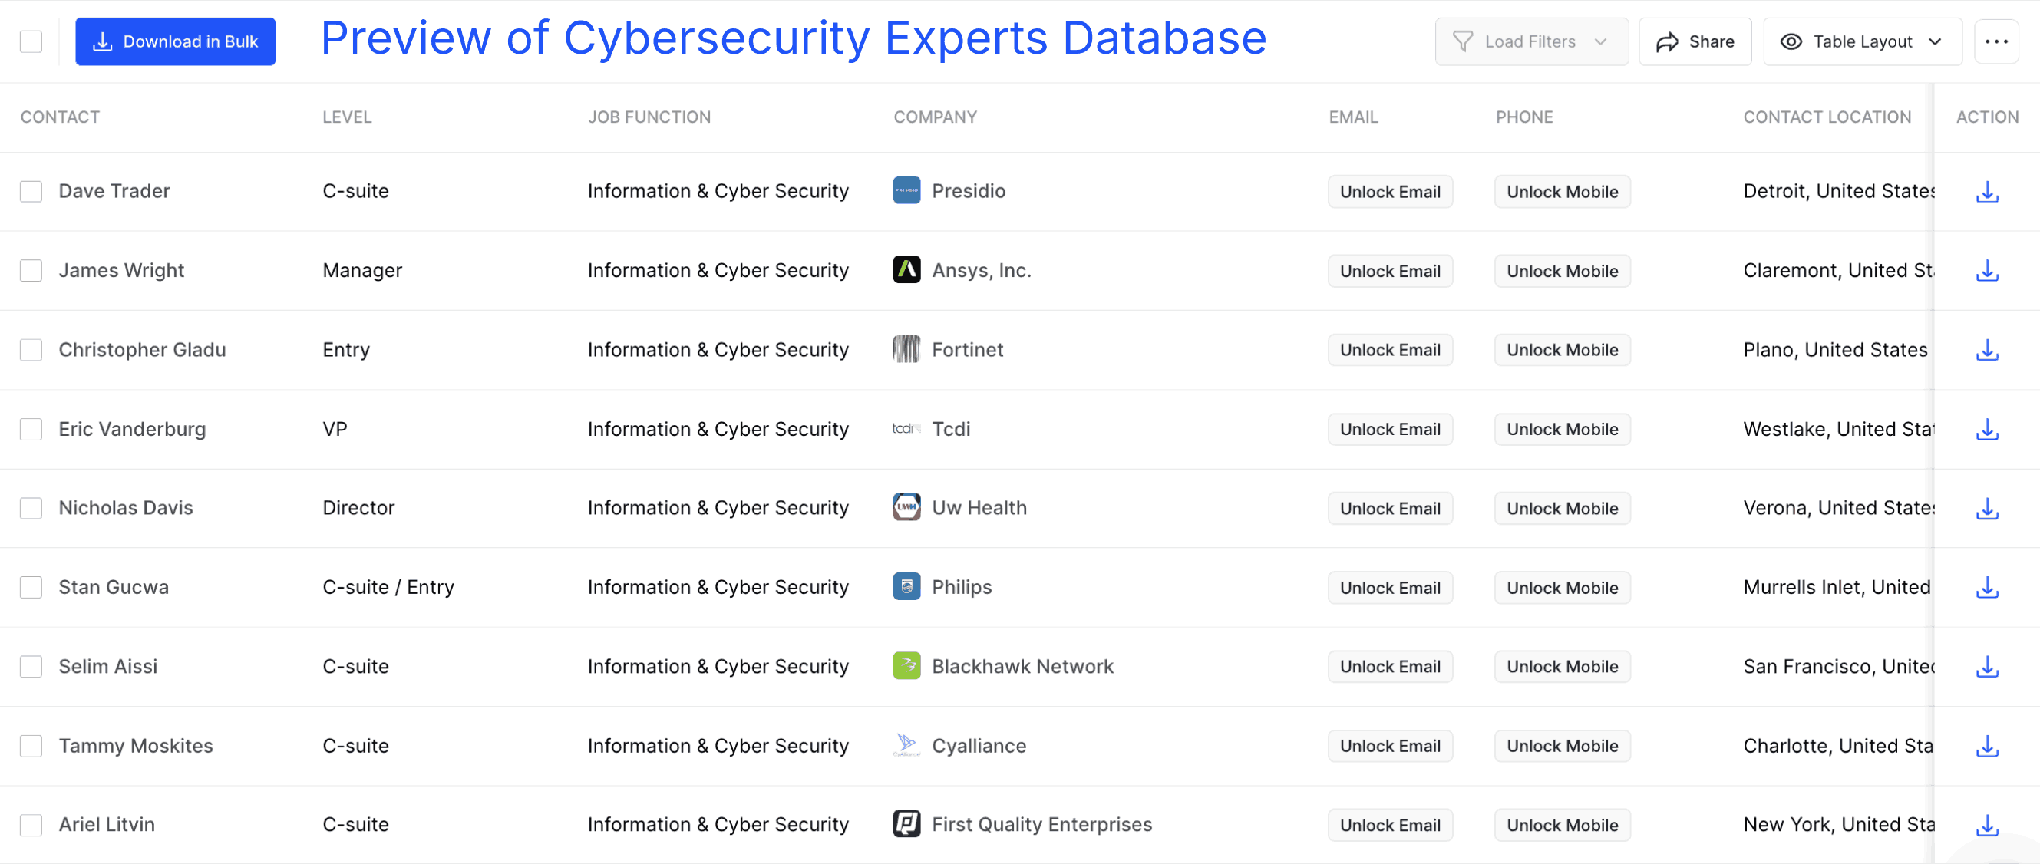The width and height of the screenshot is (2040, 864).
Task: Click Nicholas Davis contact name
Action: coord(125,508)
